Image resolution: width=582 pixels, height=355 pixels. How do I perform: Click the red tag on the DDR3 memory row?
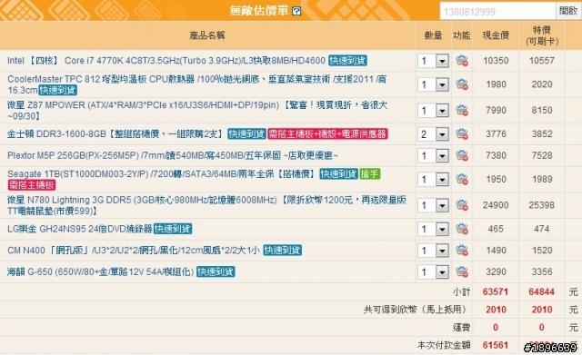[x=327, y=133]
